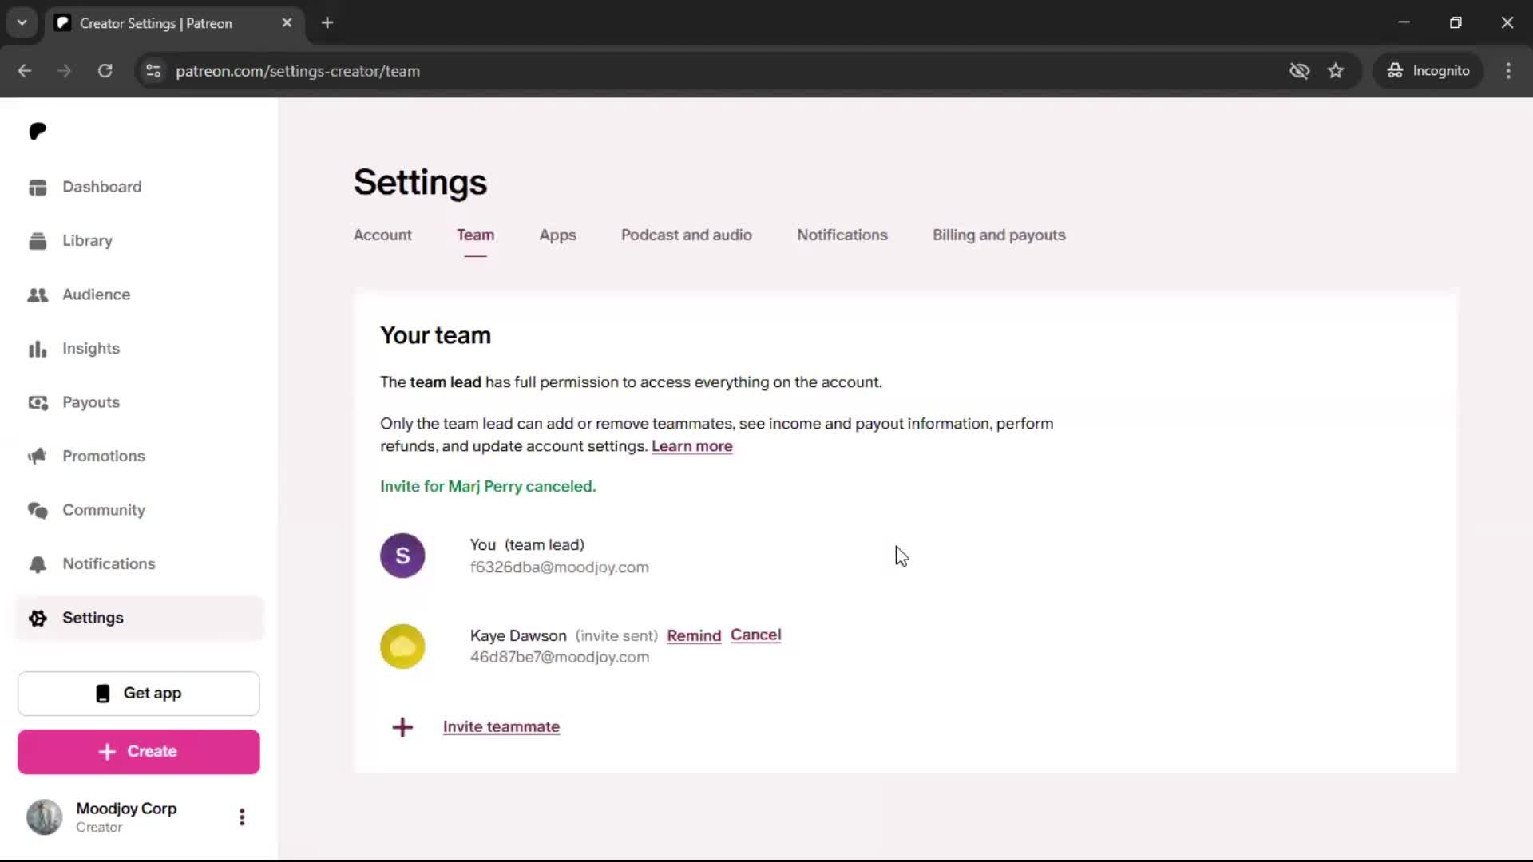The height and width of the screenshot is (862, 1533).
Task: Click the Payouts menu label
Action: 91,402
